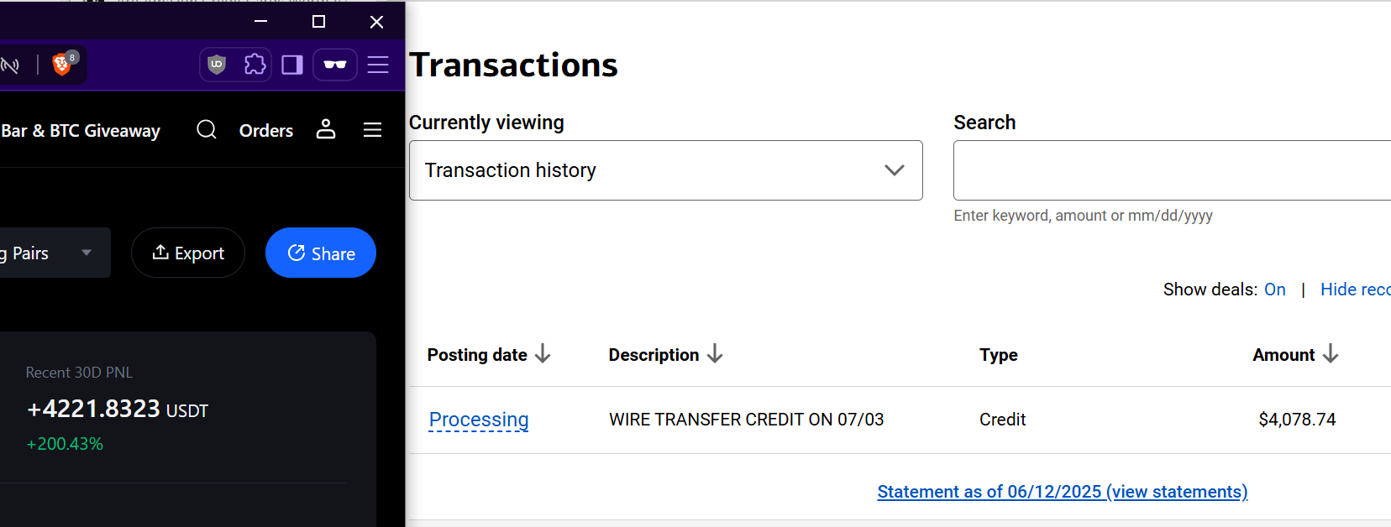This screenshot has width=1391, height=527.
Task: Sort by Description column arrow
Action: click(x=715, y=354)
